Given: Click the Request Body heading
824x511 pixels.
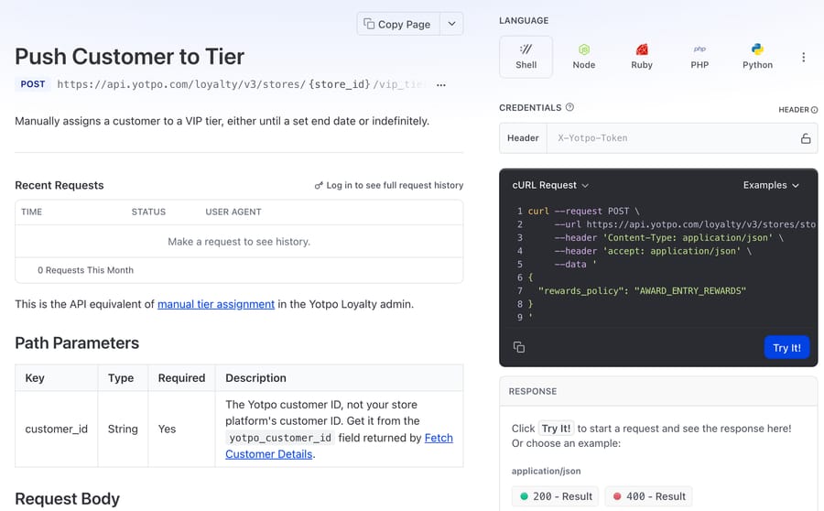Looking at the screenshot, I should pyautogui.click(x=67, y=498).
